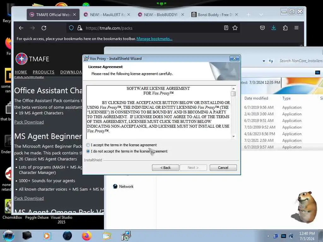The width and height of the screenshot is (323, 242).
Task: Close the MaxALERT browser tab
Action: click(129, 14)
